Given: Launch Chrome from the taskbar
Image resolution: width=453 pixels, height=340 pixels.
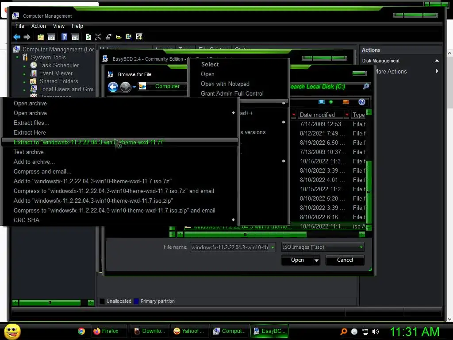Looking at the screenshot, I should pyautogui.click(x=81, y=331).
